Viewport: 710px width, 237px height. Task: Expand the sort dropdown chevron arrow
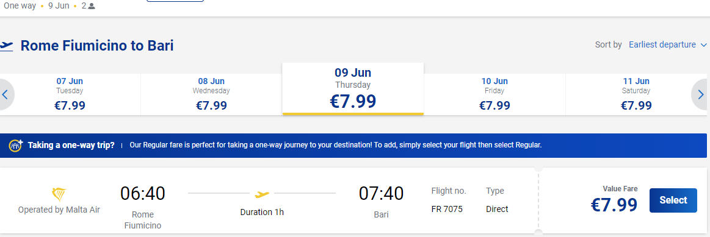coord(703,44)
